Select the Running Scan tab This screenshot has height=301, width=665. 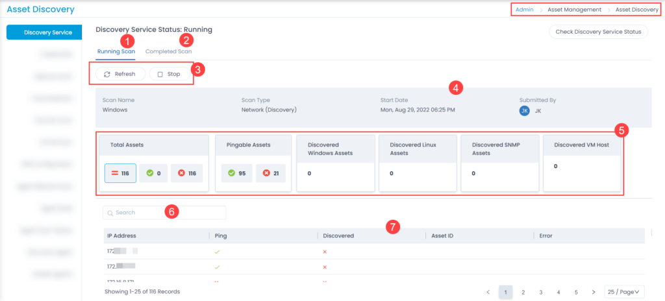click(x=116, y=51)
